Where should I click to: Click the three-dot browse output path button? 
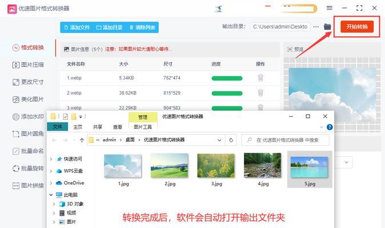coord(316,26)
